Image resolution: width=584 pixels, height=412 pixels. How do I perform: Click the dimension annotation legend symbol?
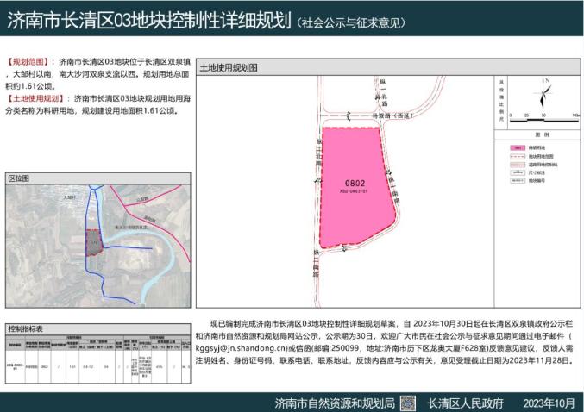[516, 172]
